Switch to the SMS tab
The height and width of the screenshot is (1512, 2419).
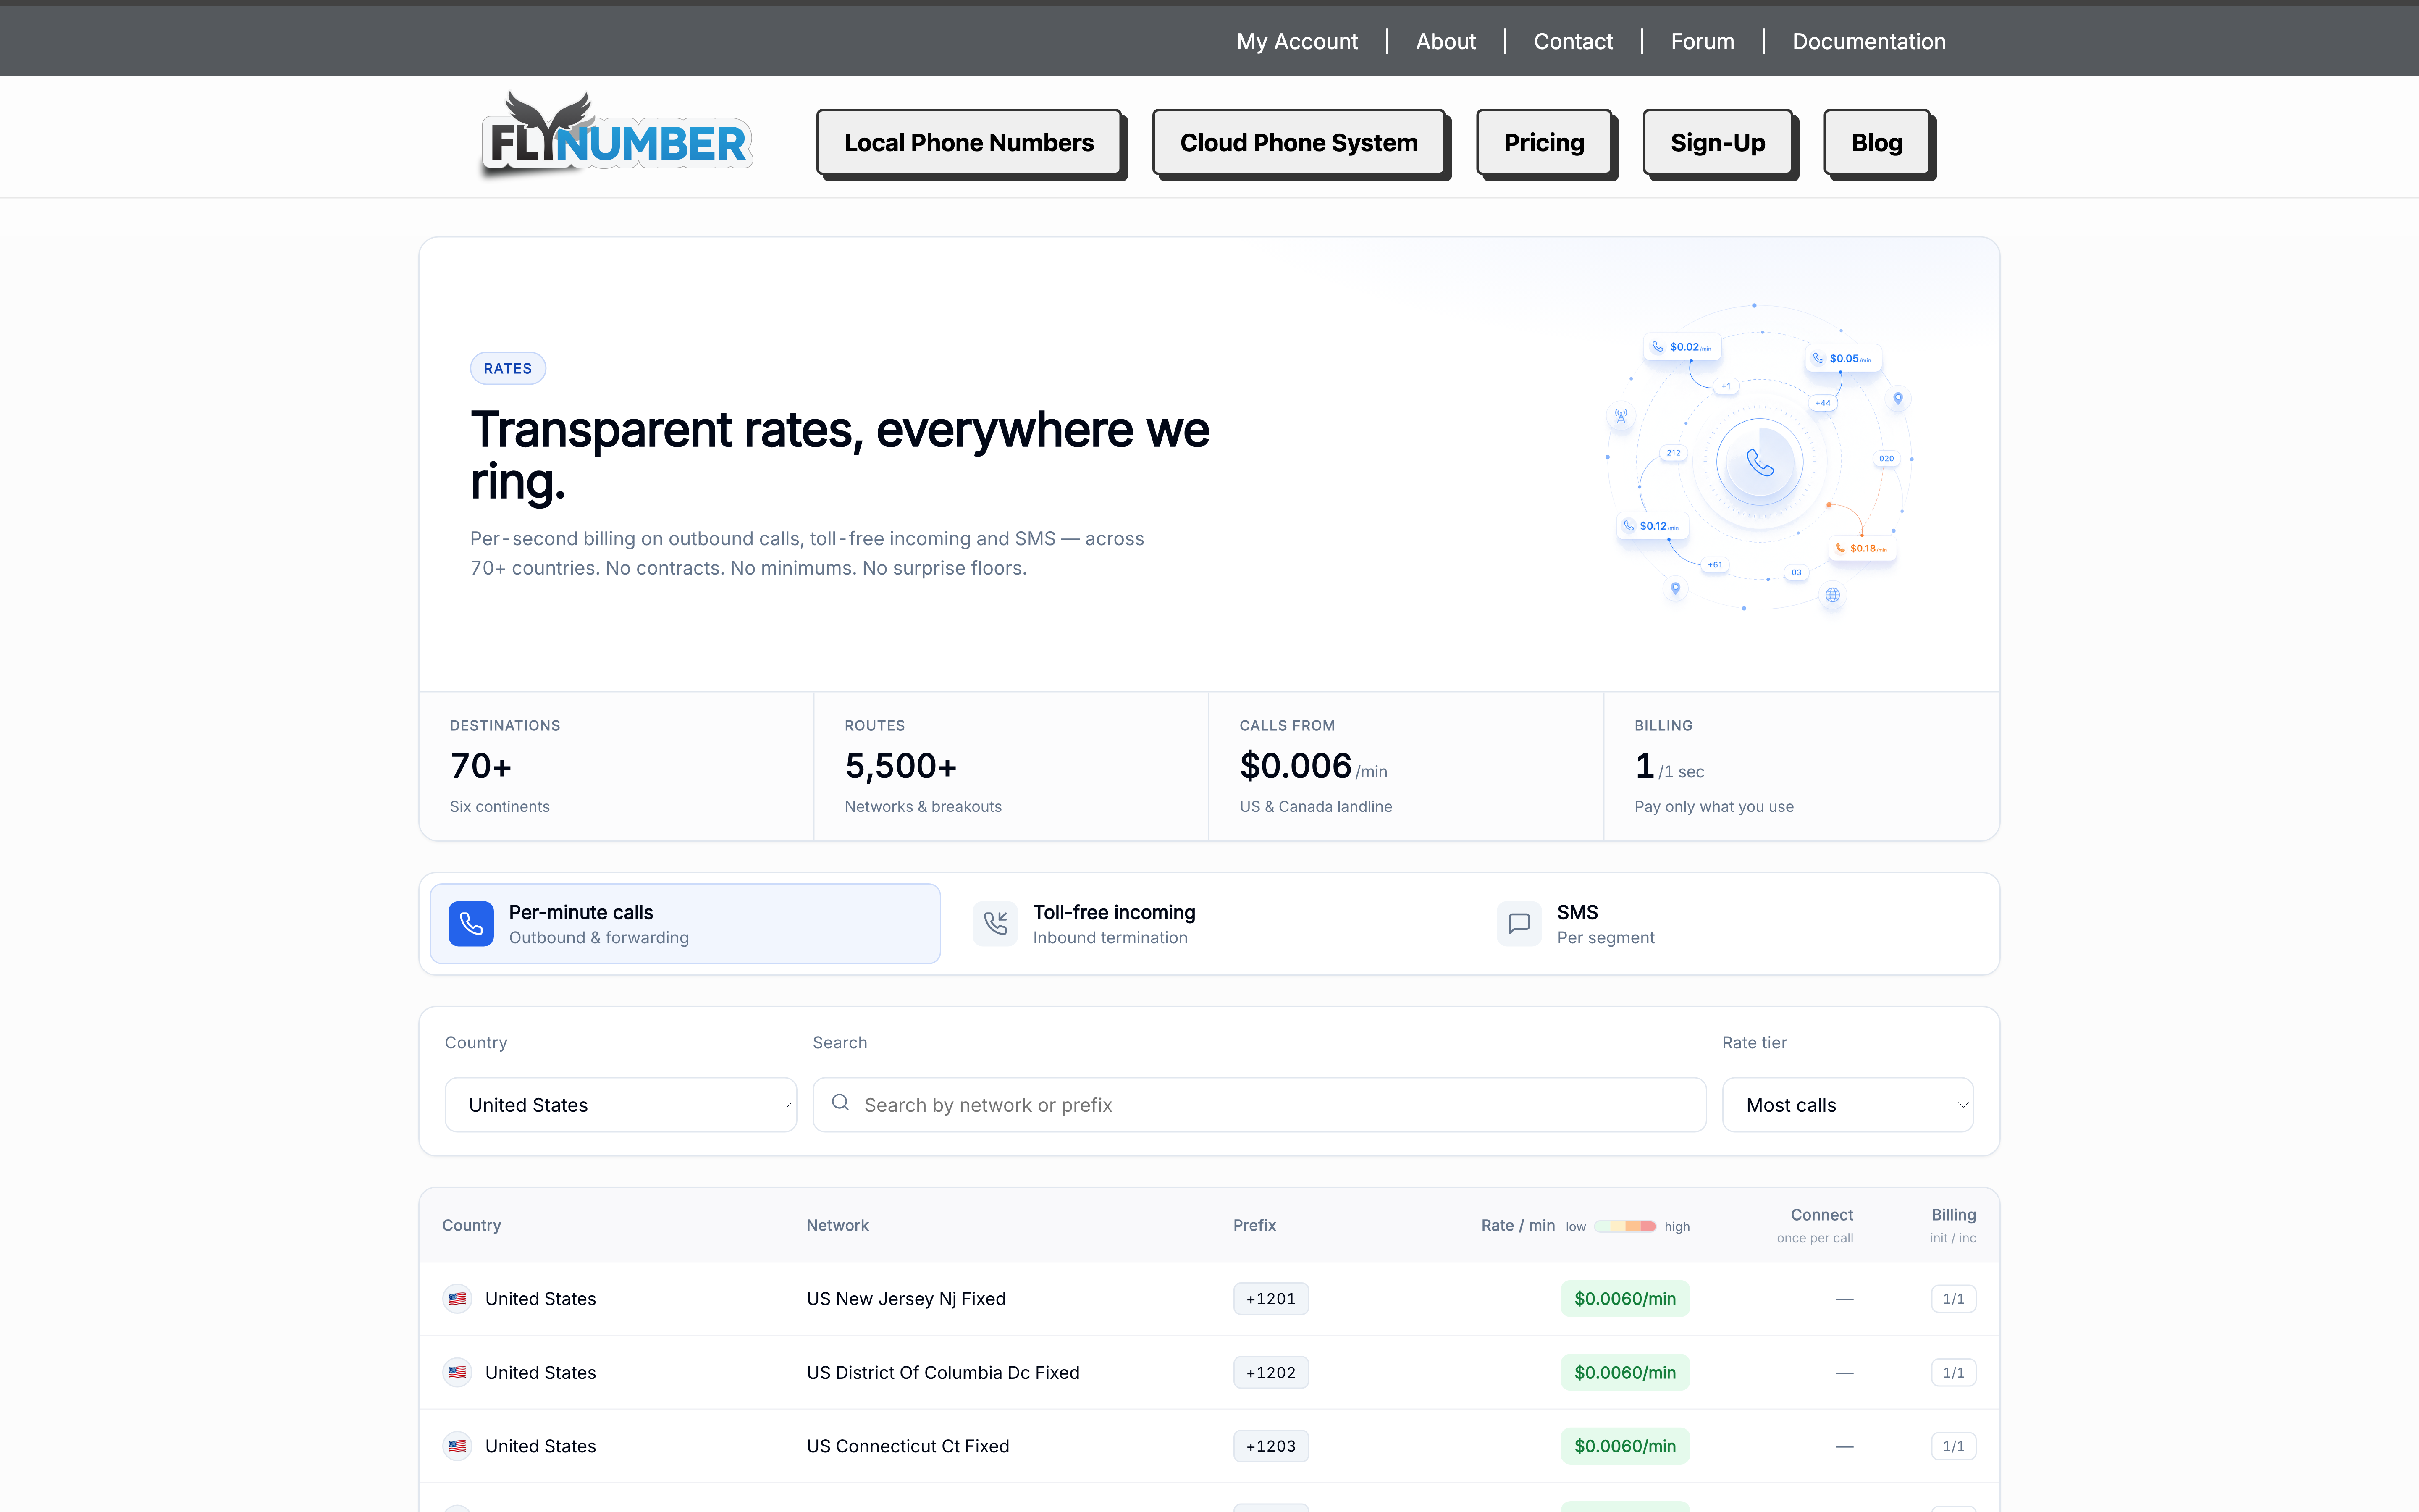tap(1732, 924)
